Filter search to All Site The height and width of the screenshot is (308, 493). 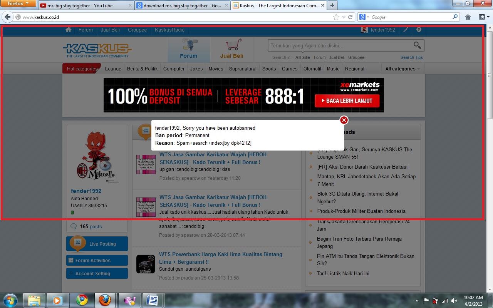tap(303, 57)
